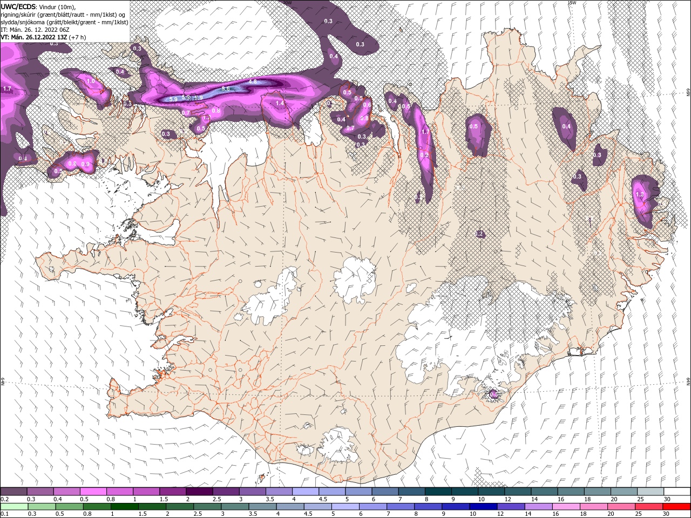This screenshot has height=518, width=691.
Task: Choose the bright red 30 swatch in green-red legend
Action: pos(676,507)
